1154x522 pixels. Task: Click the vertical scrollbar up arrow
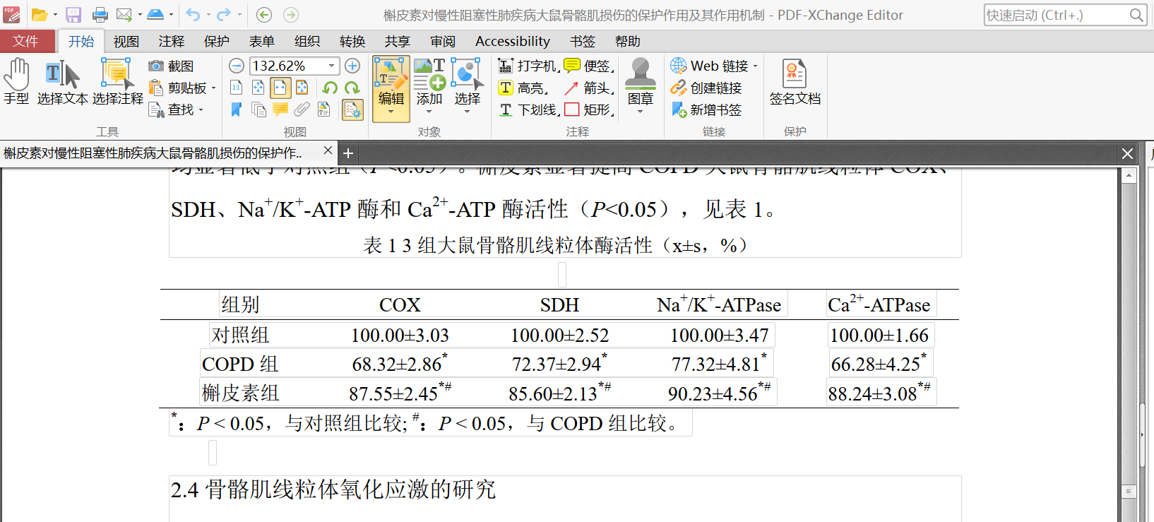[x=1129, y=175]
